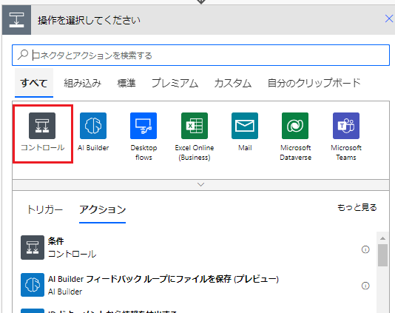Select the Mail connector icon
This screenshot has height=313, width=395.
pyautogui.click(x=245, y=126)
